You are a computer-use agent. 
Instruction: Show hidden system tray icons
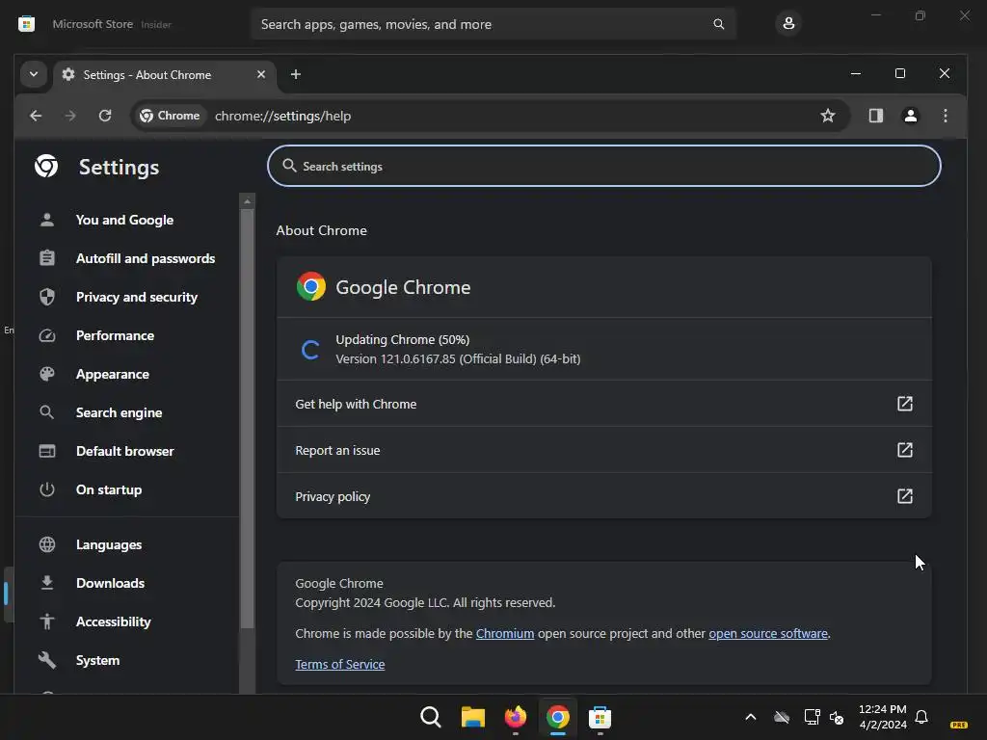click(x=750, y=717)
